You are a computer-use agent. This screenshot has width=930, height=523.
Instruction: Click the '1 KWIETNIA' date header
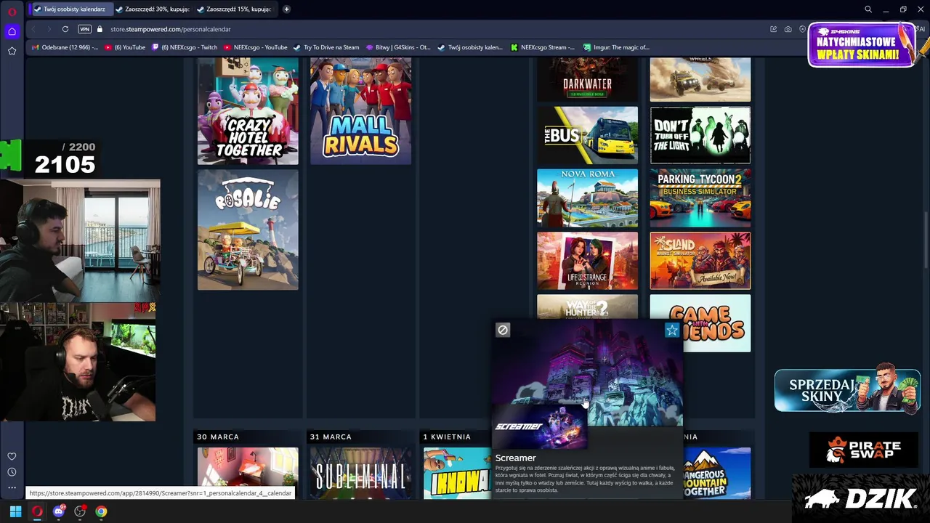[x=447, y=437]
